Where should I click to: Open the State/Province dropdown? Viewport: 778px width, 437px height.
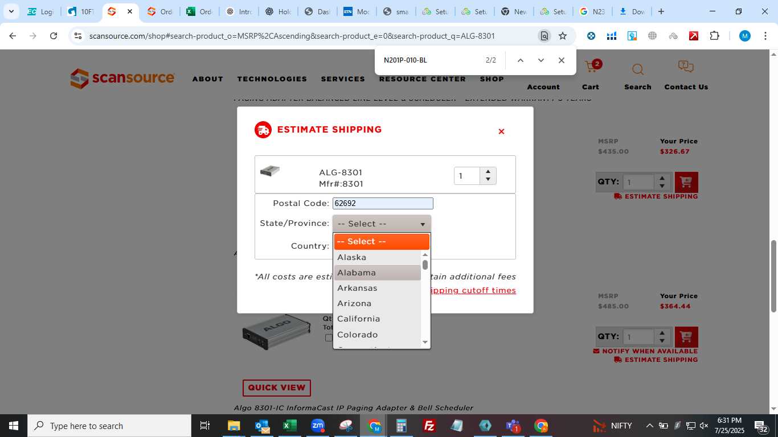(x=382, y=224)
